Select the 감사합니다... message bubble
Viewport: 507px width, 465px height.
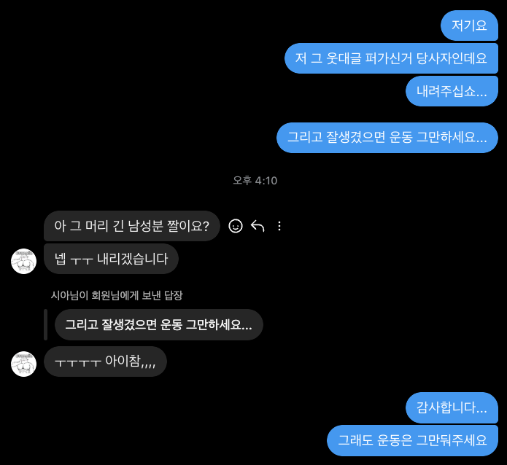coord(452,408)
